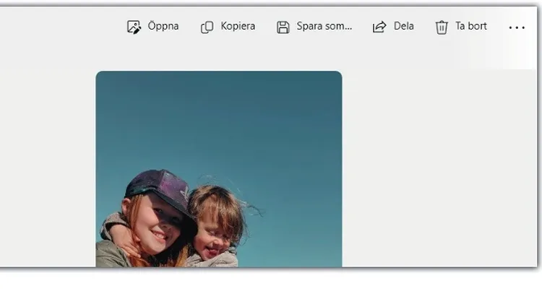Screen dimensions: 542x304
Task: Click the Spara som floppy disk icon
Action: (283, 27)
